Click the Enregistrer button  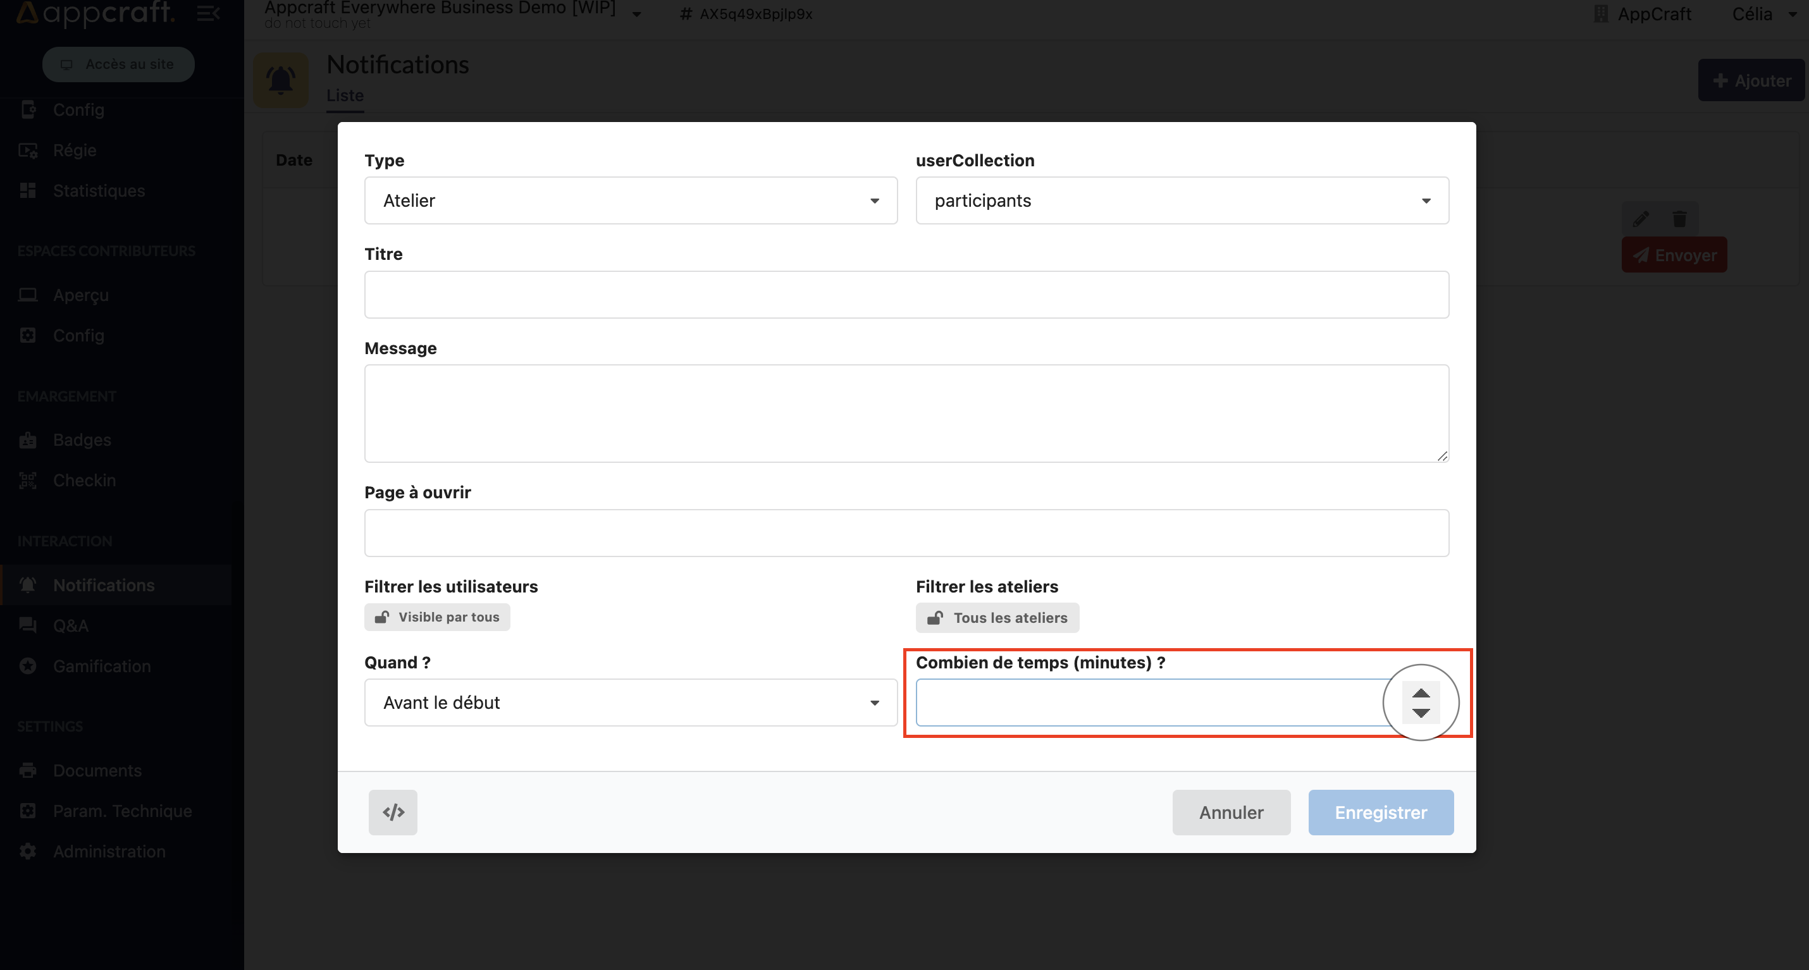(x=1380, y=812)
